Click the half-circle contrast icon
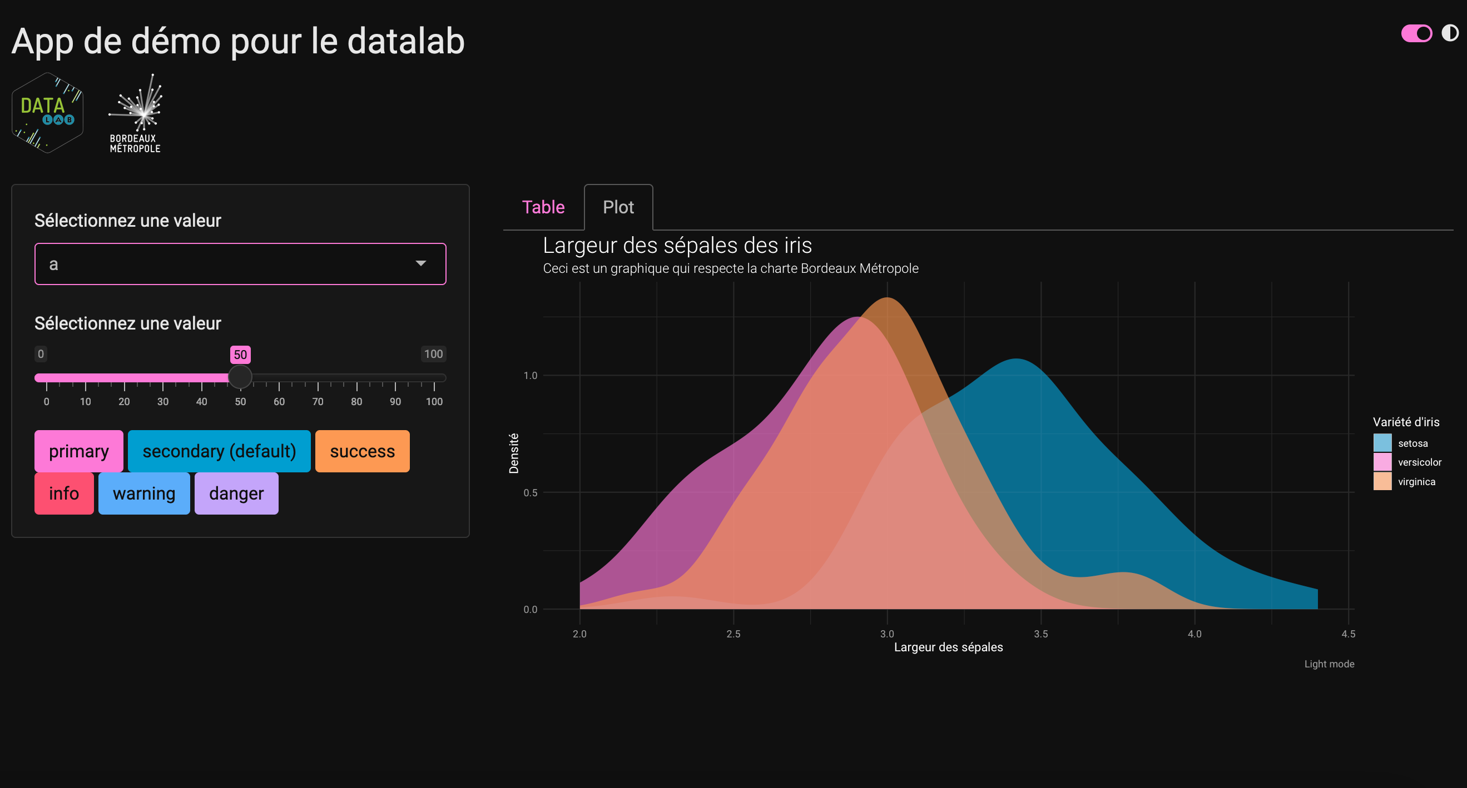This screenshot has height=788, width=1467. click(x=1450, y=33)
